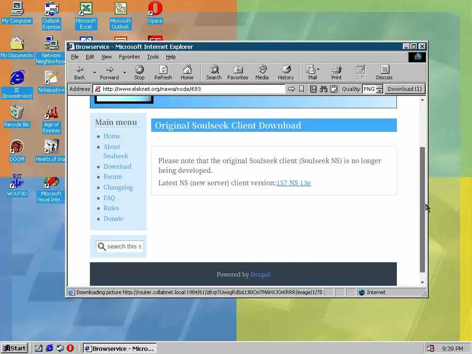Click the Forward toolbar button
Screen dimensions: 472x354
click(x=110, y=72)
